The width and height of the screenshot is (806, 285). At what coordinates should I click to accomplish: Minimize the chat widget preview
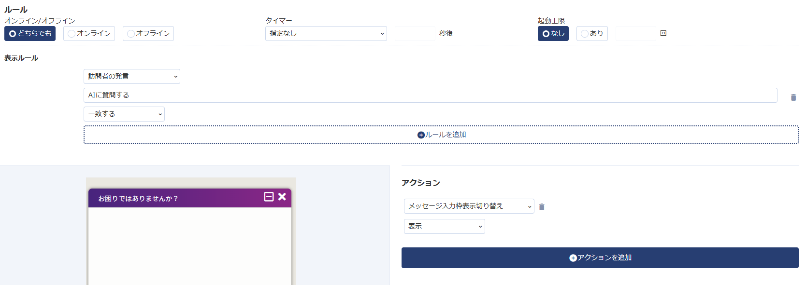tap(269, 197)
